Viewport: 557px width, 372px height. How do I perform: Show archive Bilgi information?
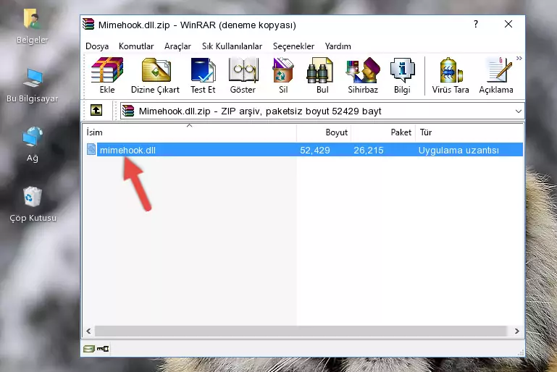click(402, 75)
